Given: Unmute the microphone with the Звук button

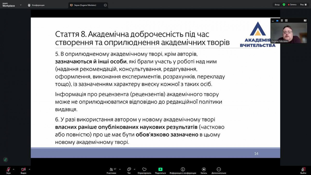Looking at the screenshot, I should point(9,170).
